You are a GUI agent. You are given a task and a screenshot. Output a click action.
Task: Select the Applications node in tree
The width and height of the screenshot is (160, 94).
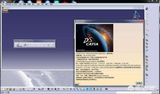pyautogui.click(x=6, y=12)
